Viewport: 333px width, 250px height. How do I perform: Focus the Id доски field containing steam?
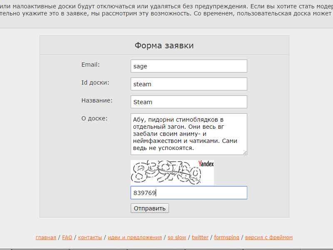[189, 84]
